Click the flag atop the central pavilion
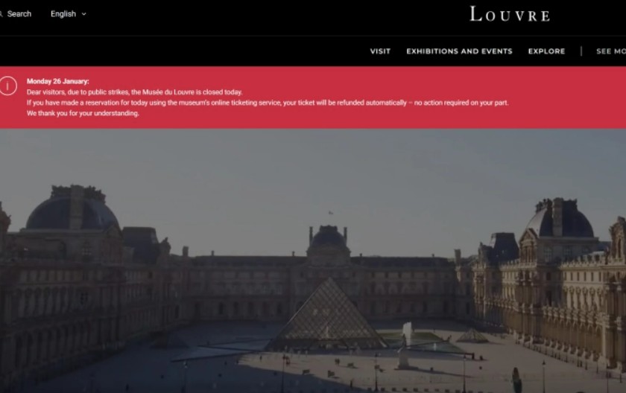 coord(330,213)
